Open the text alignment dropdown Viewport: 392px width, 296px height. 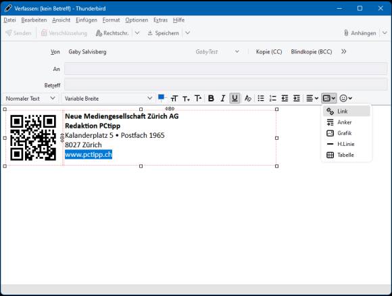[312, 98]
